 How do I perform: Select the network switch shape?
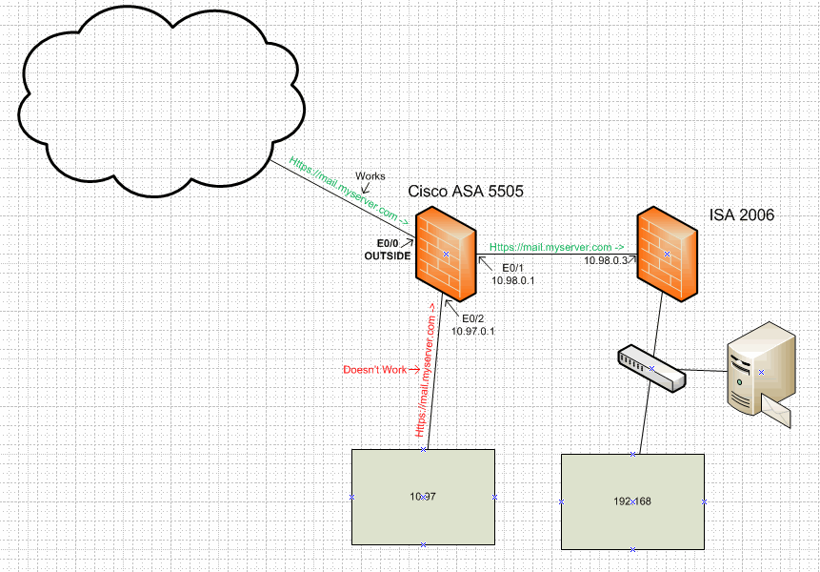tap(650, 370)
